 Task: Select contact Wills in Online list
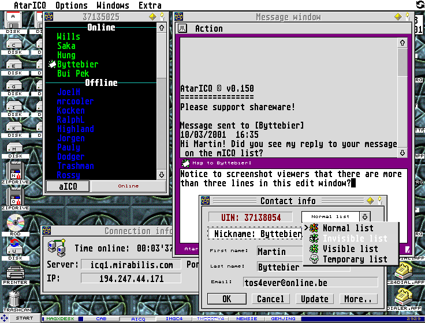[68, 36]
